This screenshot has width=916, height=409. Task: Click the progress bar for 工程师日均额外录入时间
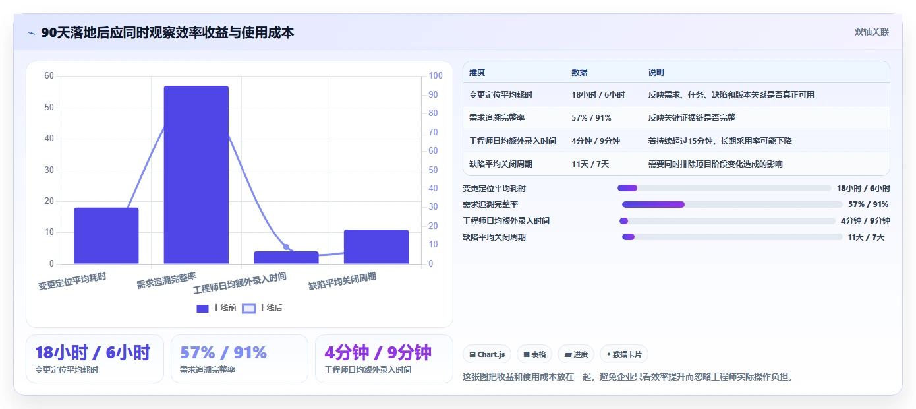[x=728, y=221]
